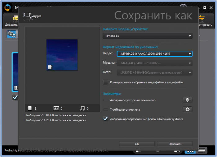Click the photo count image icon
The height and width of the screenshot is (157, 217).
pos(56,108)
